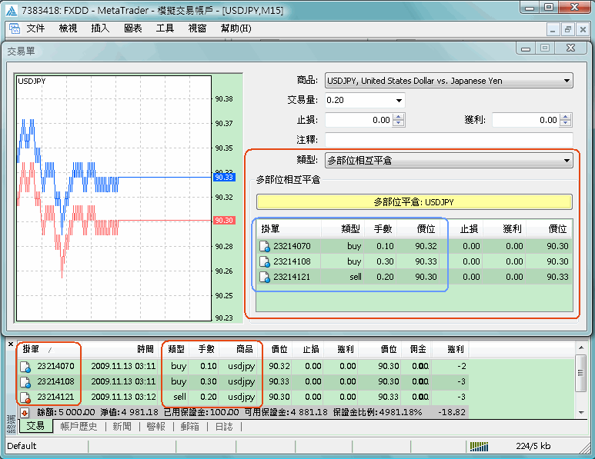Decrease the 止損 stop loss value

(398, 123)
